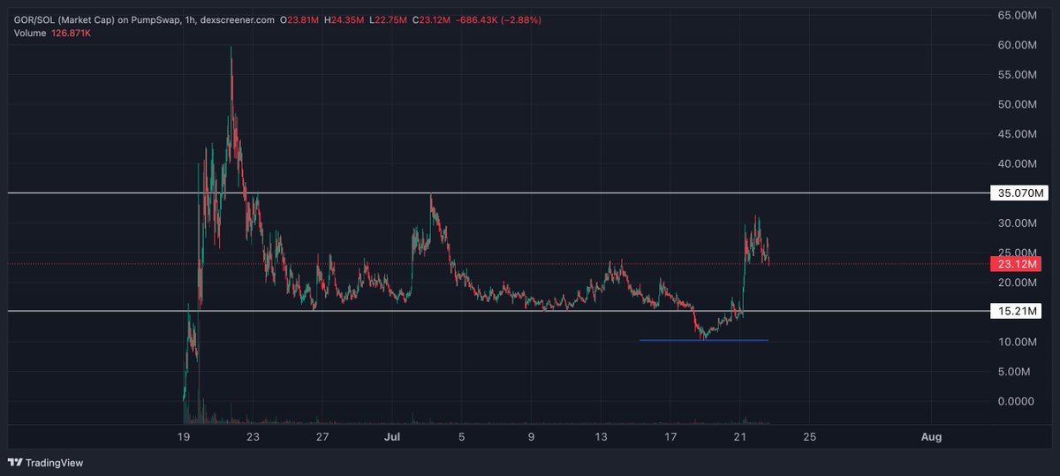Click the 45.00M price axis label

[x=1018, y=134]
